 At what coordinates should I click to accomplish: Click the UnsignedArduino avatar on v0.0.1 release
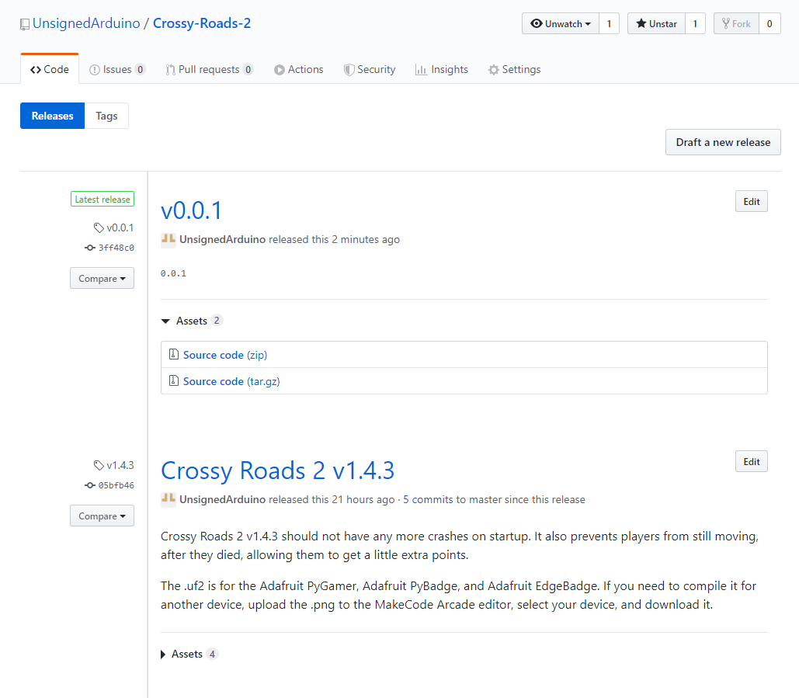[168, 239]
